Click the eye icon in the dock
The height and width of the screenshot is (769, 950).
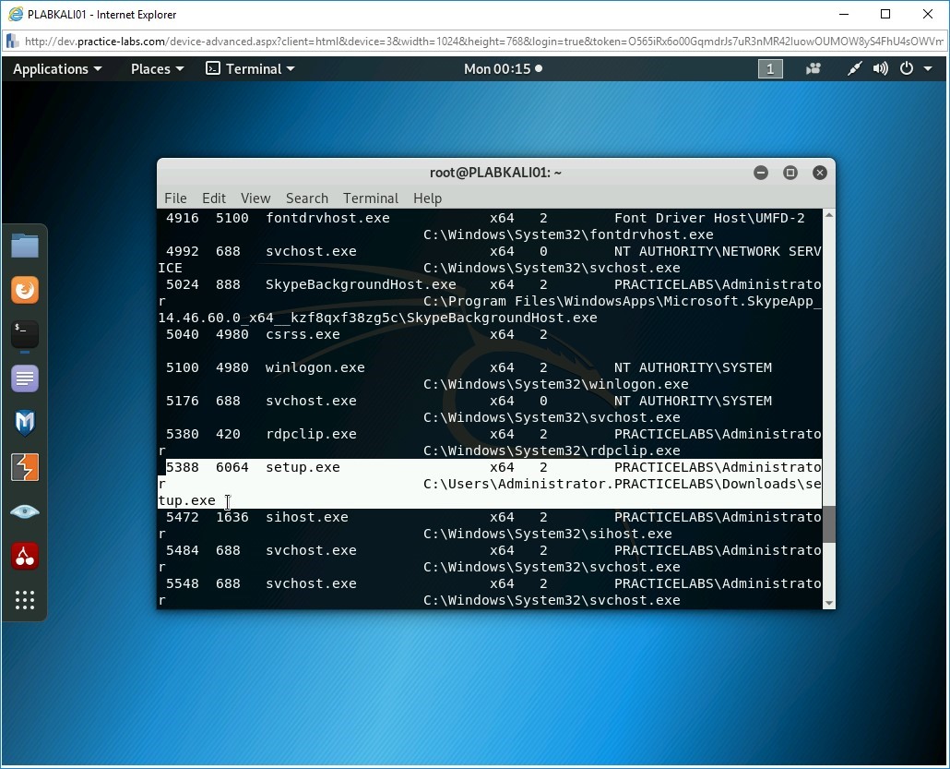click(25, 511)
